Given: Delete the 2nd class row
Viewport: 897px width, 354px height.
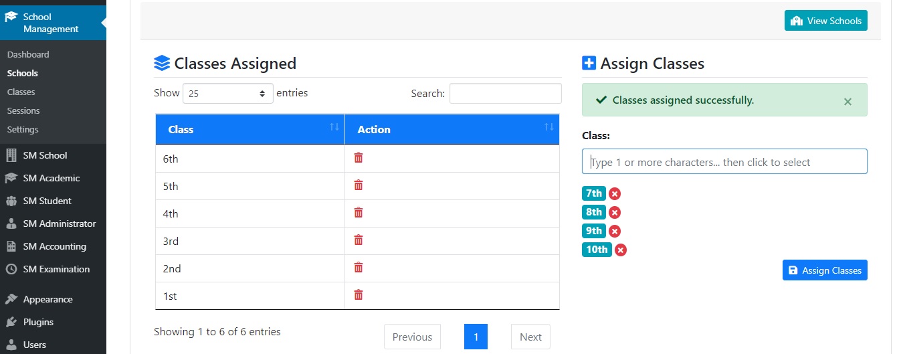Looking at the screenshot, I should click(x=359, y=268).
